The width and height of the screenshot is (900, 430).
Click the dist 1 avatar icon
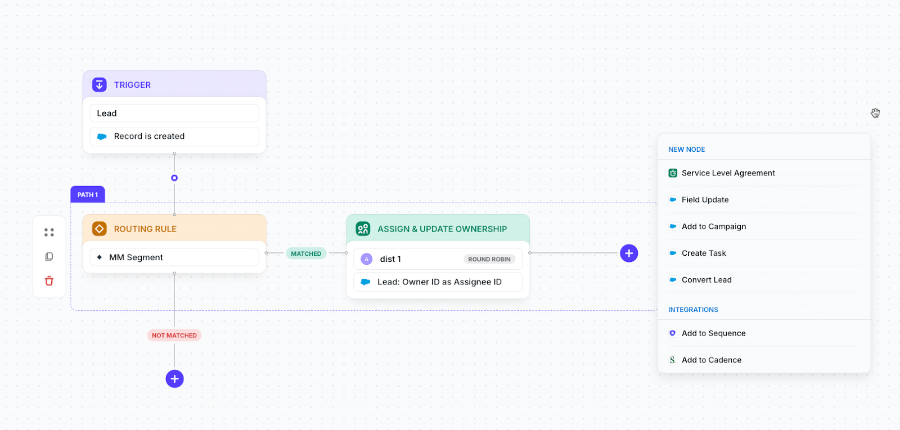(367, 259)
